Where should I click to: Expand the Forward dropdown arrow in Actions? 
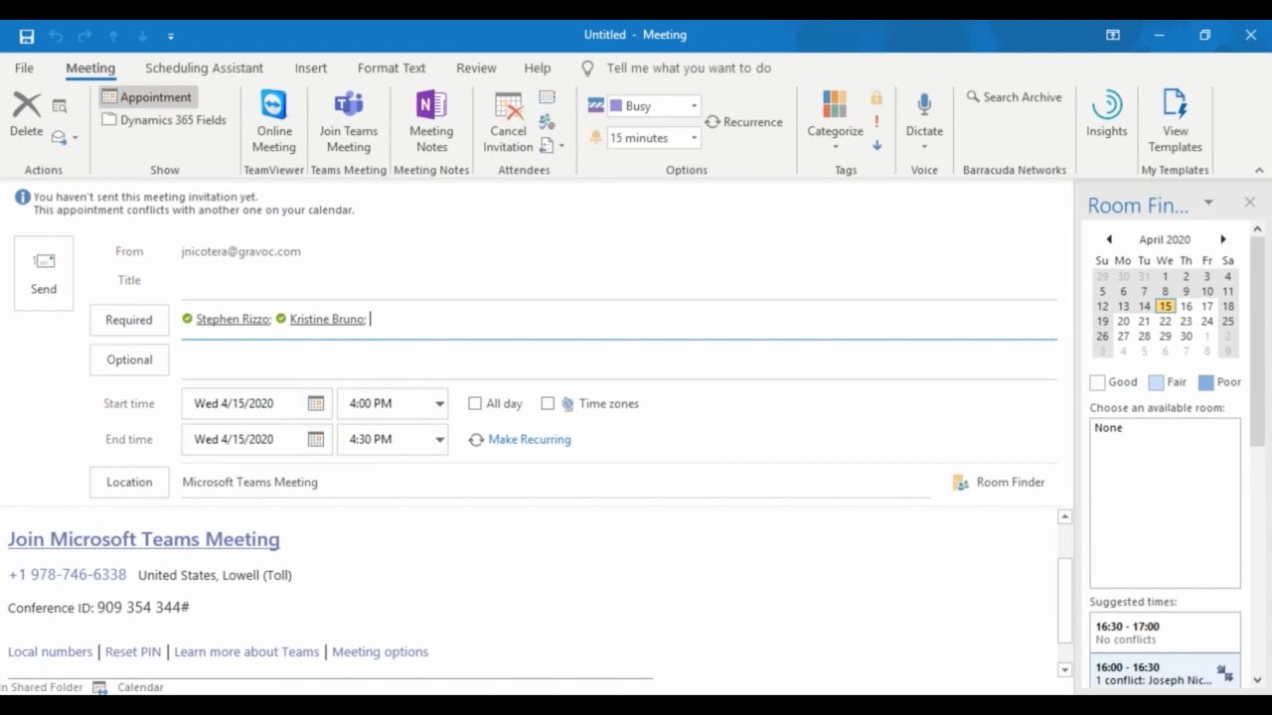click(x=75, y=138)
